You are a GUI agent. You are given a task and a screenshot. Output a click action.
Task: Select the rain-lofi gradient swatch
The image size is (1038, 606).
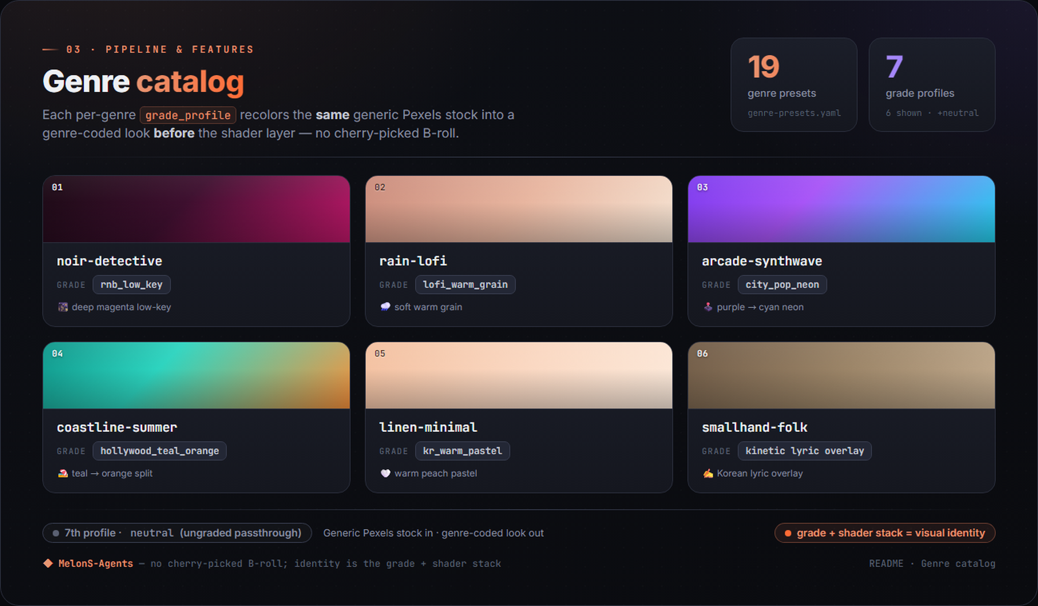(x=518, y=209)
